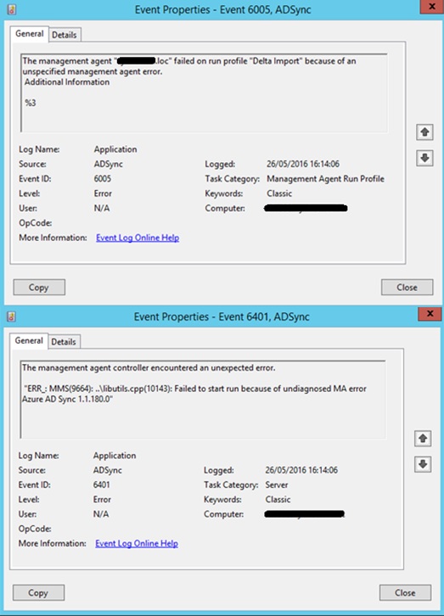Screen dimensions: 444x616
Task: Click the Level value Error in Event 6401 window
Action: (x=102, y=499)
